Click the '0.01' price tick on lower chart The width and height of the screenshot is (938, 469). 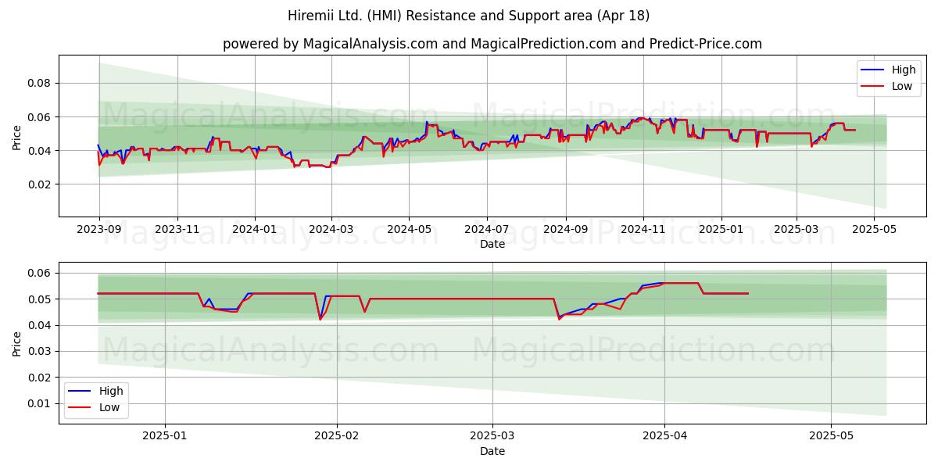tap(40, 403)
